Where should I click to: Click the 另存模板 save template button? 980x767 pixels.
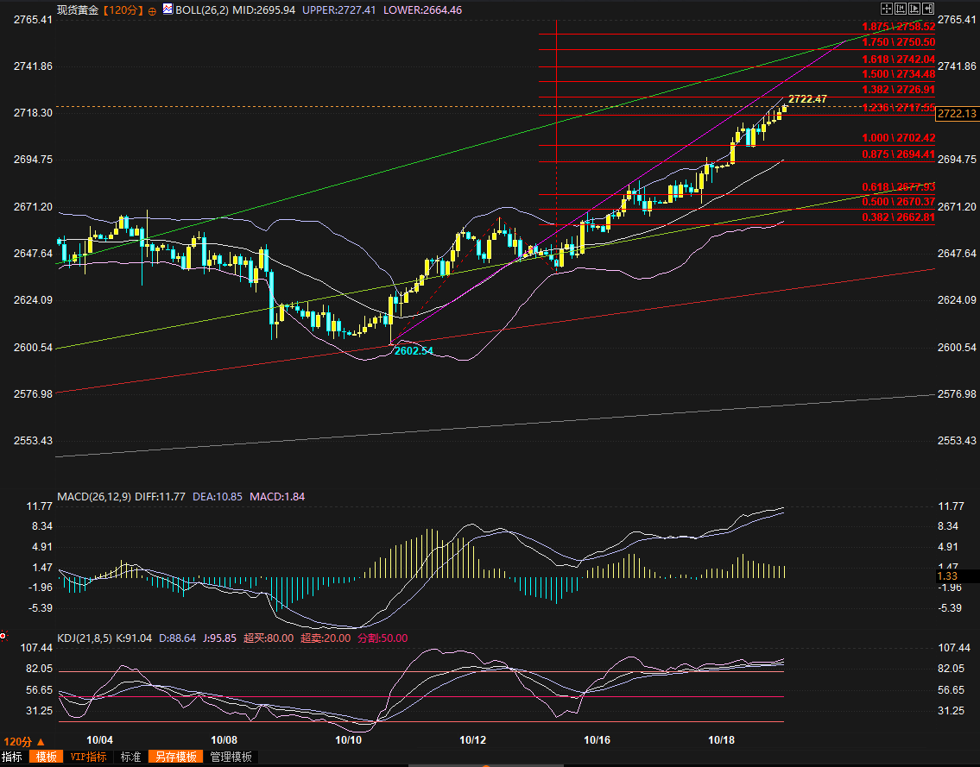tap(177, 757)
